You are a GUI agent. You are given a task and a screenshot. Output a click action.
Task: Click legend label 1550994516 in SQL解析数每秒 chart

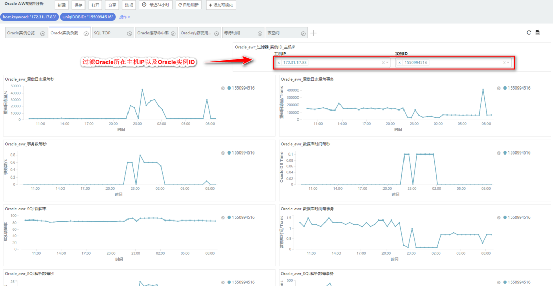[244, 282]
